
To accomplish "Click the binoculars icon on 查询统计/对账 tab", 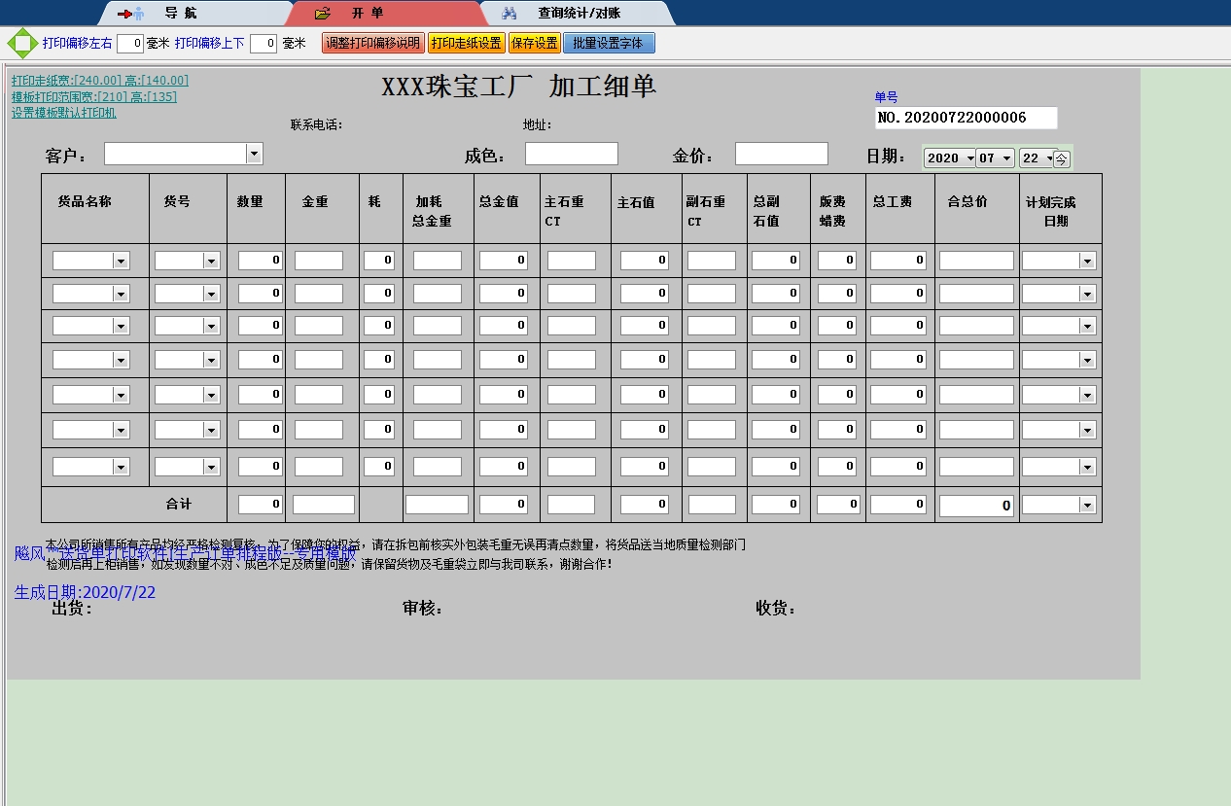I will coord(509,14).
